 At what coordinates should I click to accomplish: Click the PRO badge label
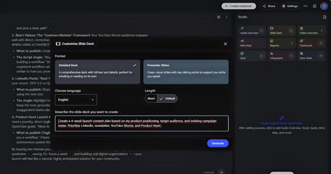pos(305,6)
